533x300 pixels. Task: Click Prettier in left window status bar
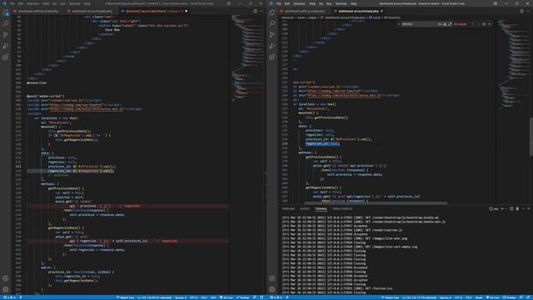point(242,297)
